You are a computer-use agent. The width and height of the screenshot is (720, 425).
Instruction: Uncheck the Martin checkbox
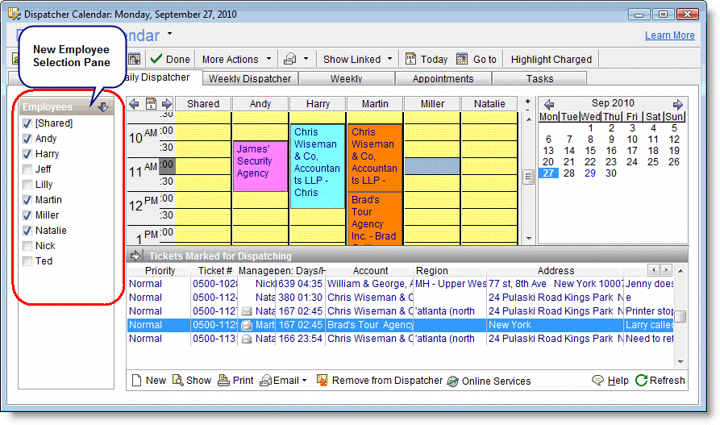(27, 200)
